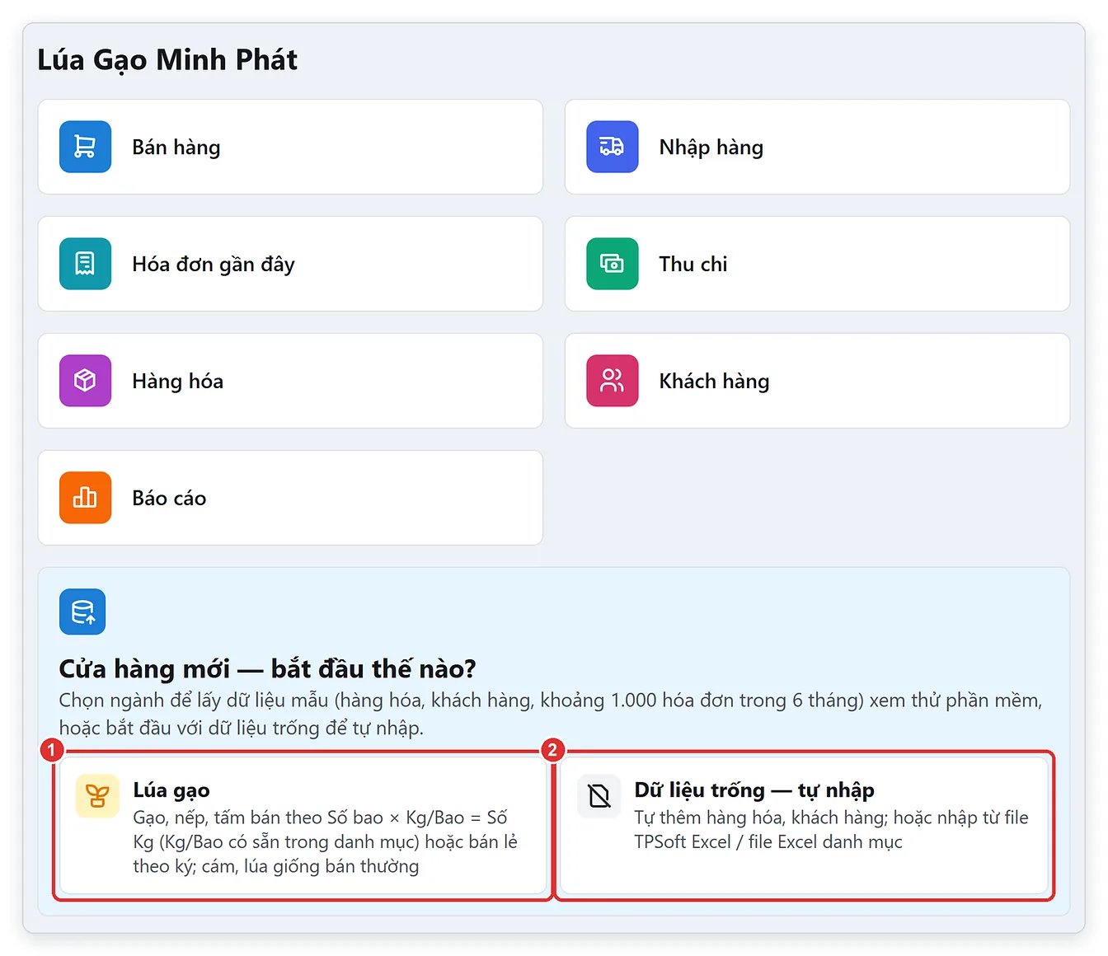Click the Lúa Gạo Minh Phát title
The image size is (1108, 956).
pos(167,60)
